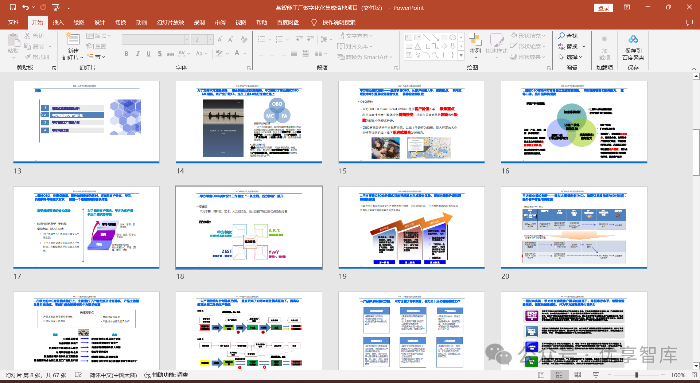This screenshot has width=700, height=383.
Task: Switch to Slide Sorter view icon
Action: (x=559, y=375)
